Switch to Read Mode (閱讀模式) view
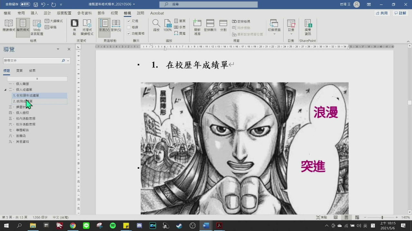The image size is (412, 231). point(9,25)
